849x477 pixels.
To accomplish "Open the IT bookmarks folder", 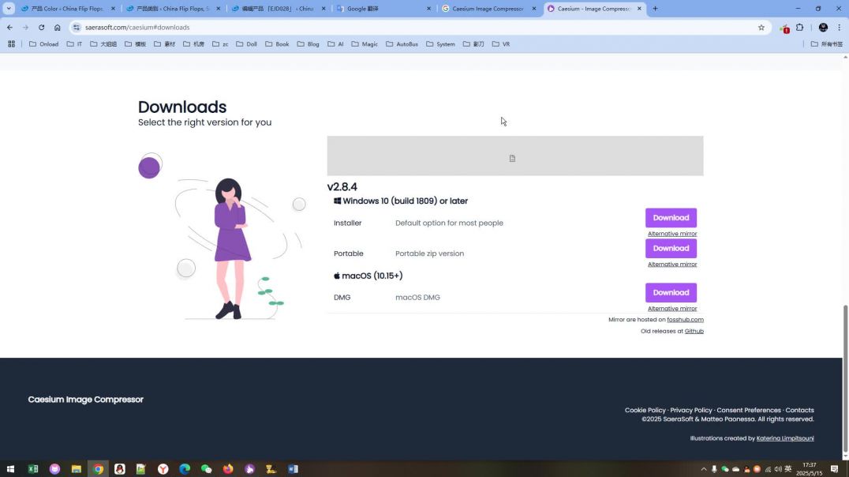I will coord(75,44).
